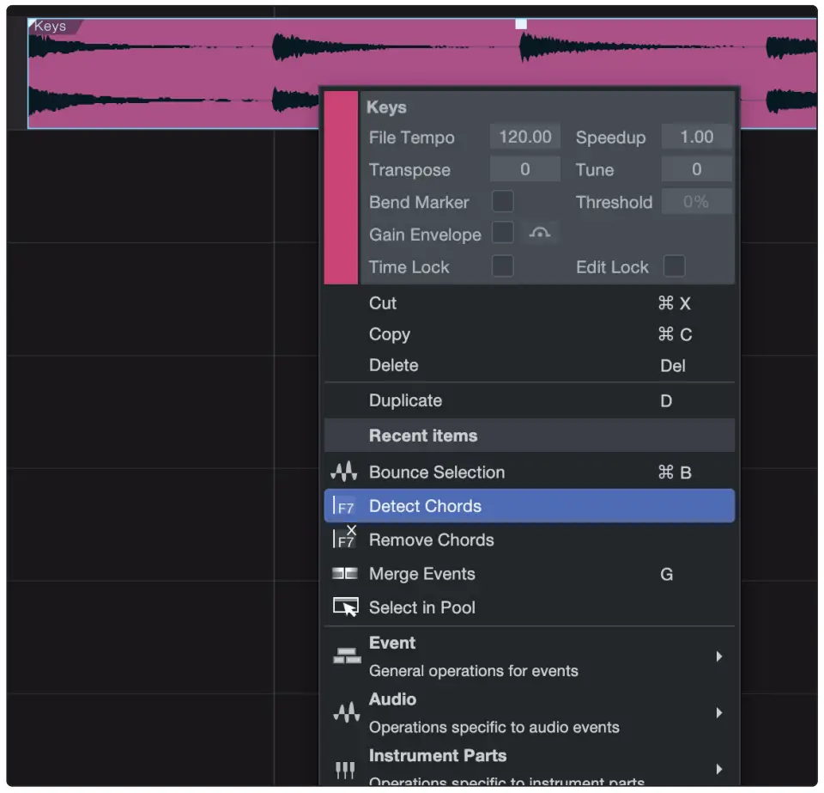Click the Audio submenu waveform icon

click(346, 713)
